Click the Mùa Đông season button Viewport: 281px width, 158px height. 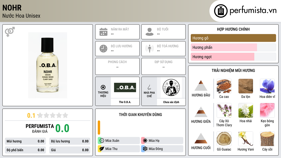162,149
